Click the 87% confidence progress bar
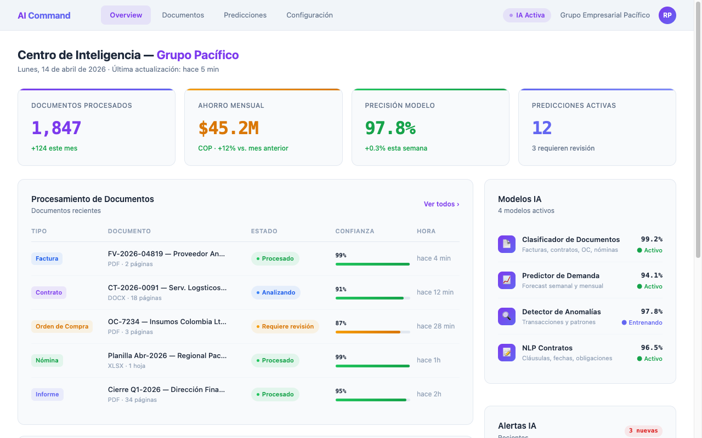The image size is (702, 438). [x=372, y=331]
